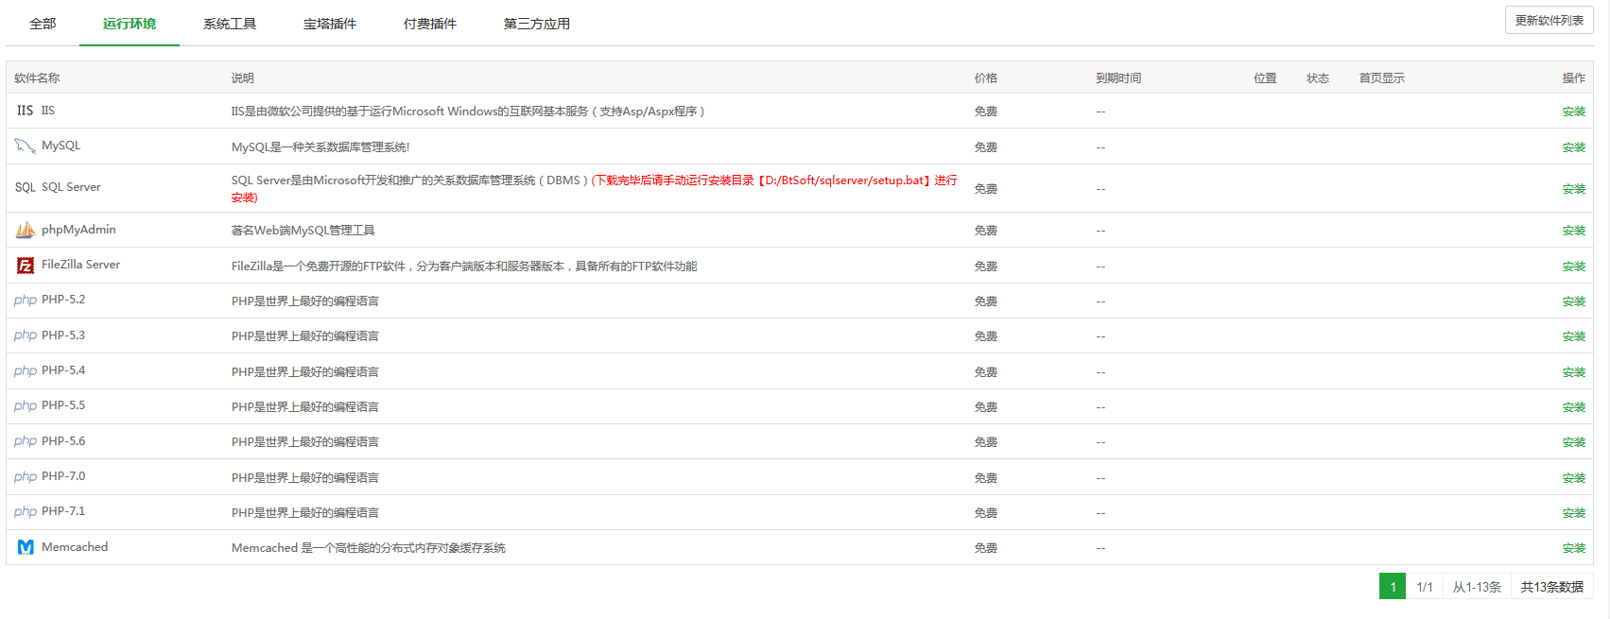This screenshot has width=1610, height=619.
Task: Install PHP-5.2 via 安装 link
Action: 1574,301
